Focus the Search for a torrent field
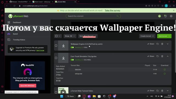Viewport: 176px width, 99px height. tap(93, 16)
